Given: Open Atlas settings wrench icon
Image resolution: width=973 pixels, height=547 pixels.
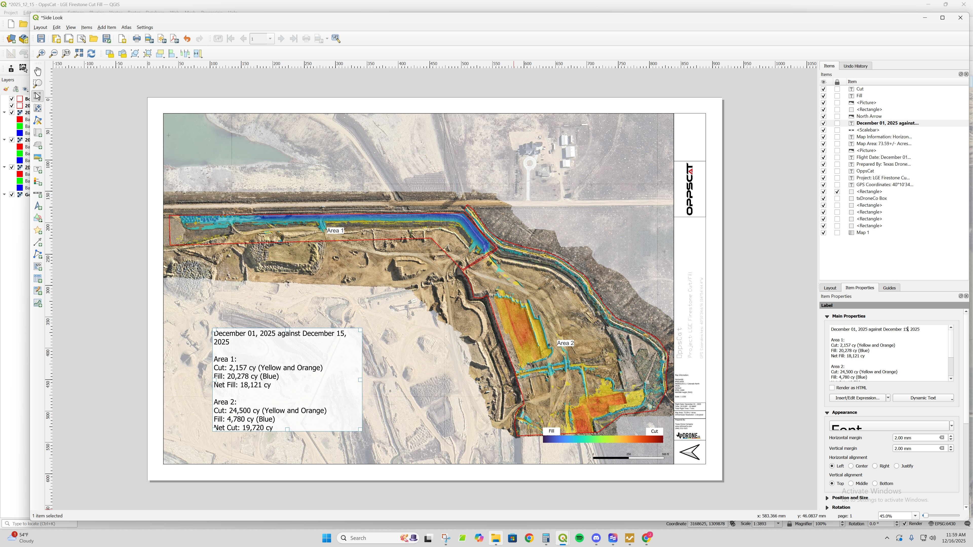Looking at the screenshot, I should (x=336, y=38).
